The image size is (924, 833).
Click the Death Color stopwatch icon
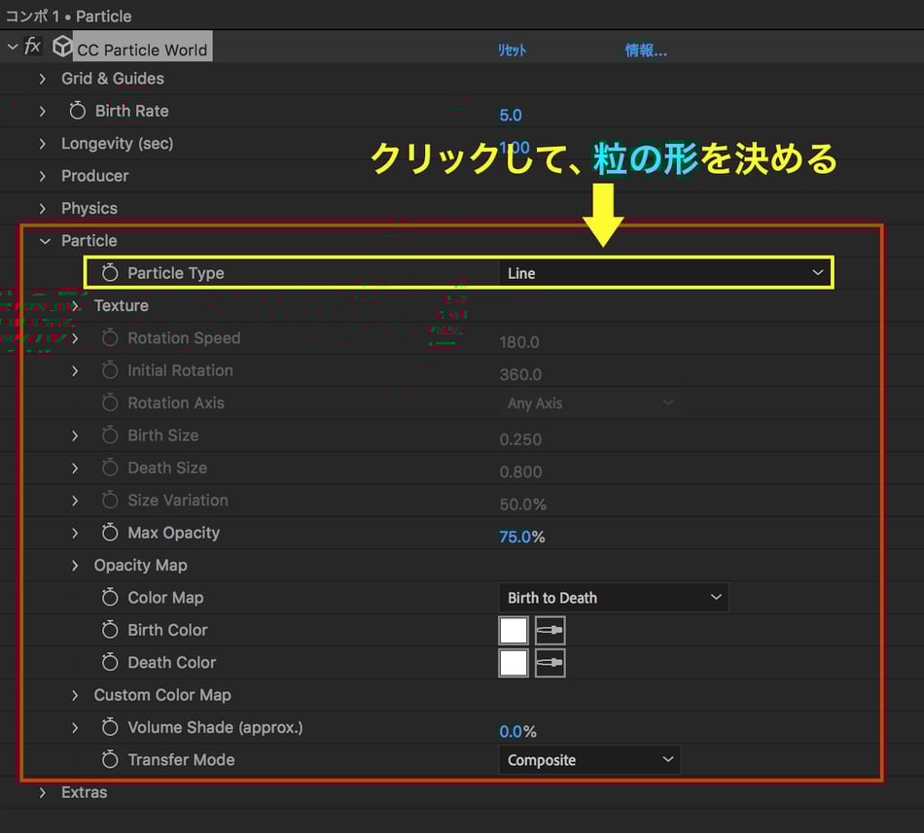[x=110, y=663]
